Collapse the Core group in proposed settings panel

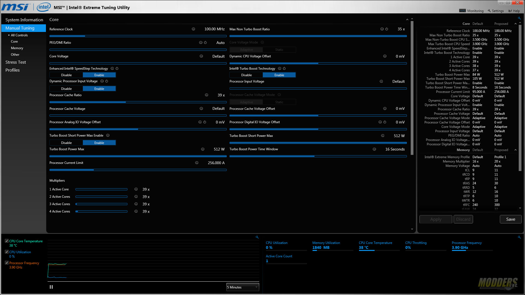[x=515, y=24]
